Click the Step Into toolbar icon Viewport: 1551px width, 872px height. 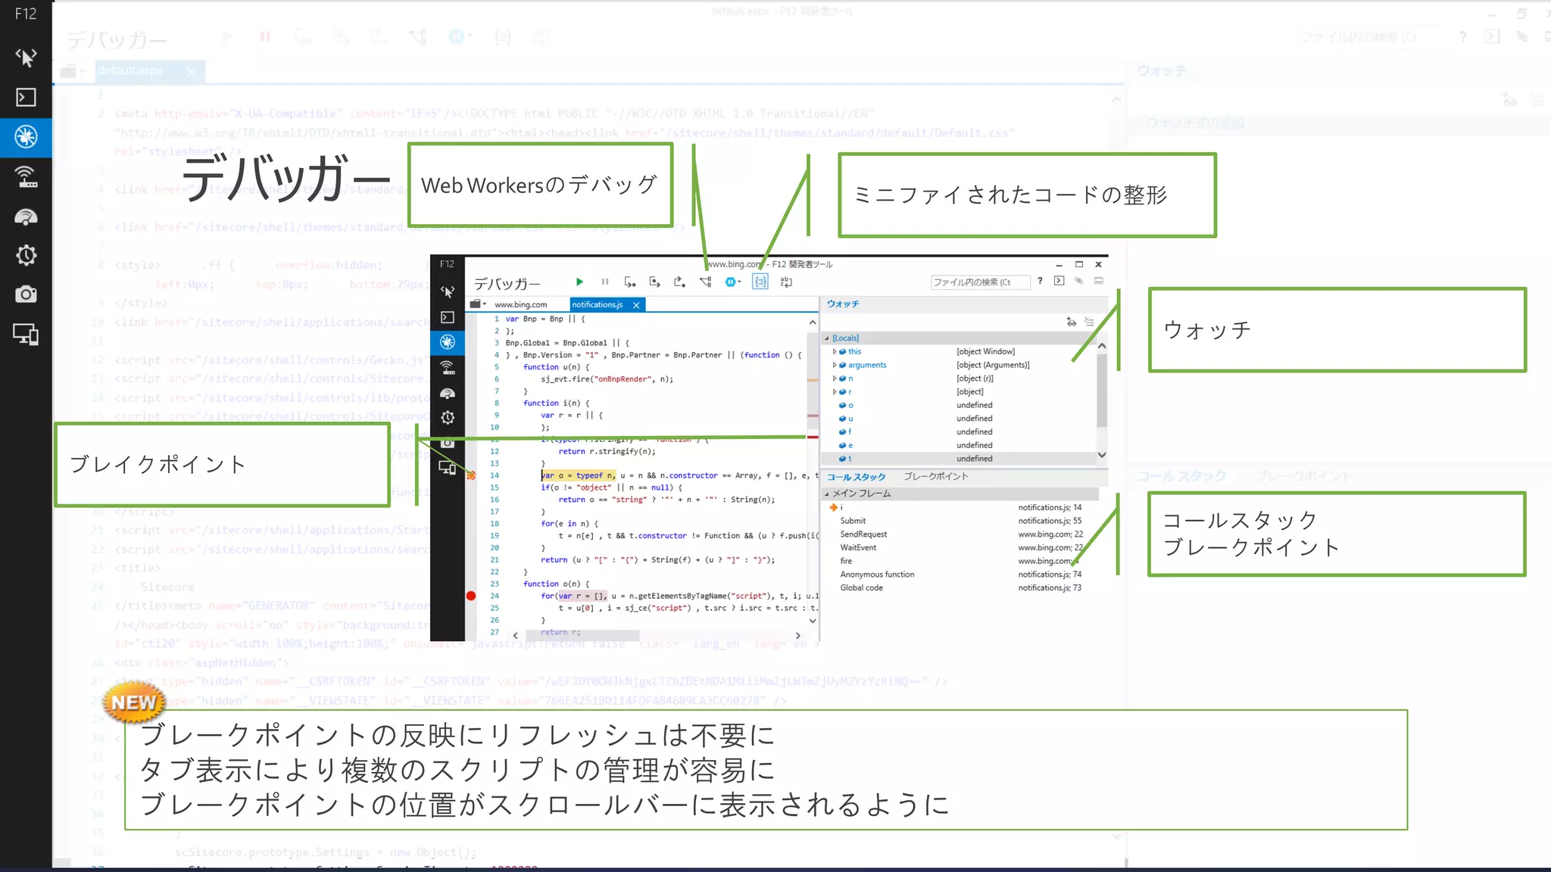click(x=630, y=282)
